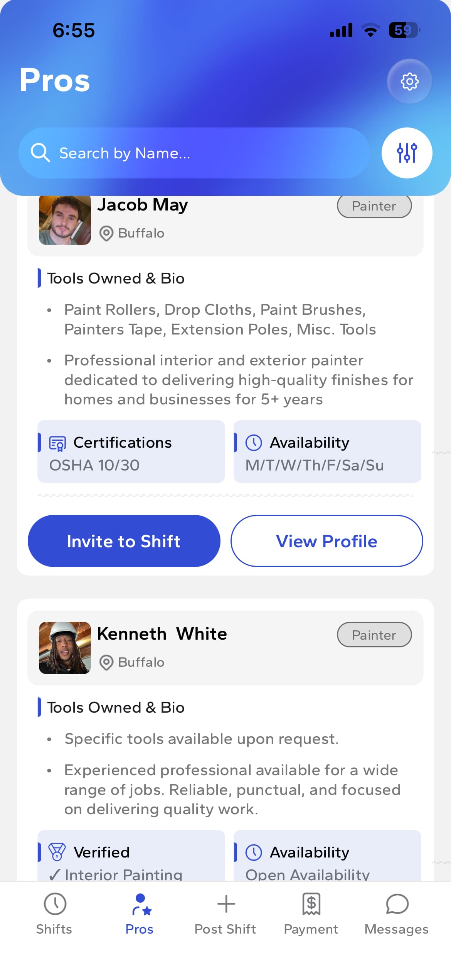Click View Profile for Jacob May
Image resolution: width=451 pixels, height=978 pixels.
pos(327,541)
